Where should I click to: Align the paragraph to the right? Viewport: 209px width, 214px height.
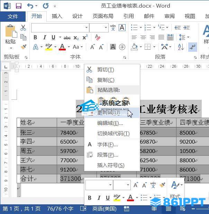152,37
